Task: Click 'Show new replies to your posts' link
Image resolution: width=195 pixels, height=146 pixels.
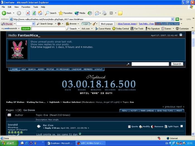Action: (50, 44)
